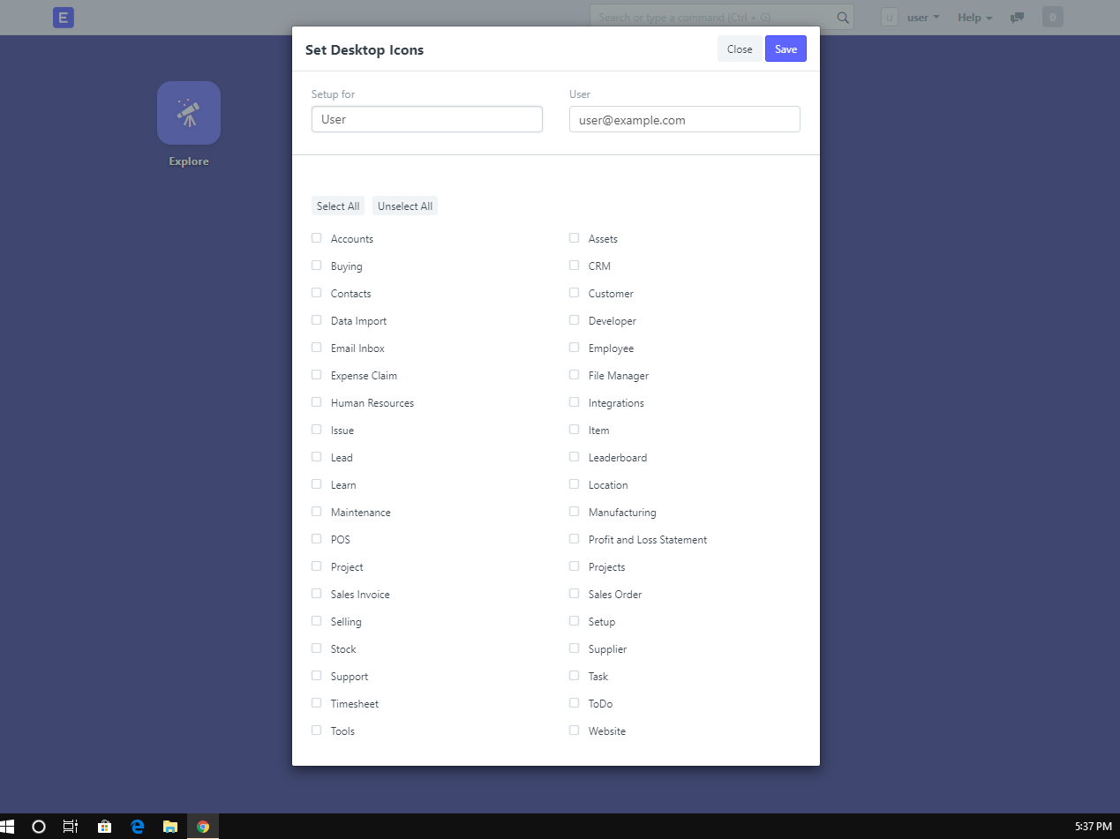Tick the ToDo checkbox
Screen dimensions: 1120x839
pos(575,703)
